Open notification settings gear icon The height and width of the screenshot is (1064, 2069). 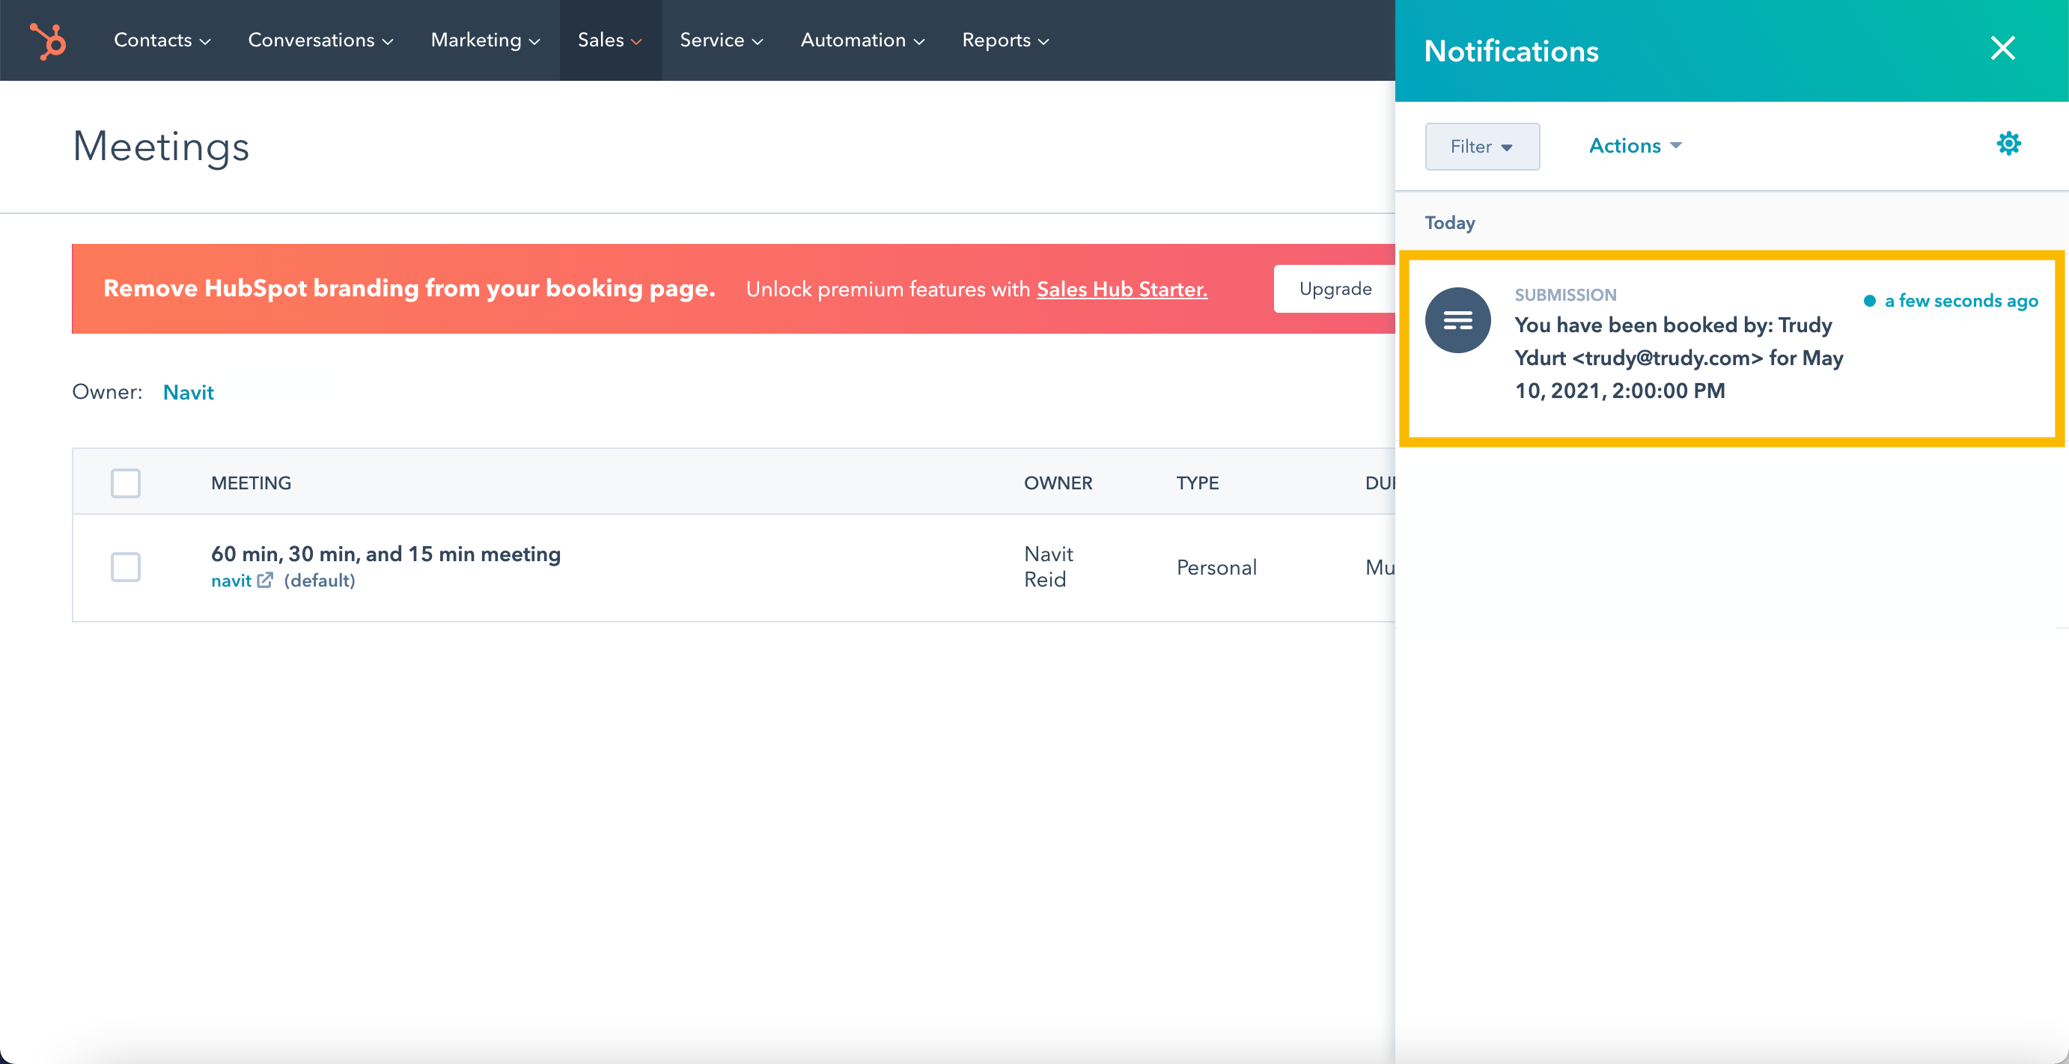2009,144
